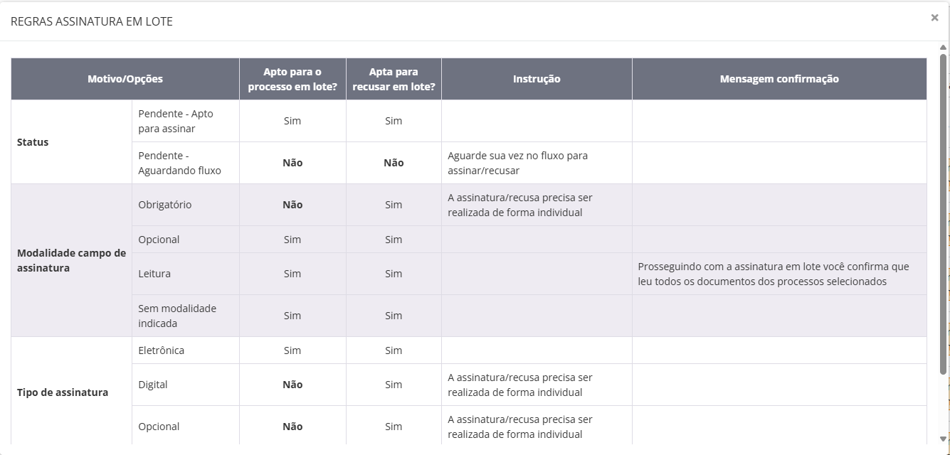Close the Regras Assinatura em Lote dialog
Image resolution: width=950 pixels, height=455 pixels.
click(934, 18)
